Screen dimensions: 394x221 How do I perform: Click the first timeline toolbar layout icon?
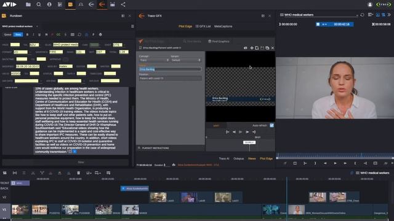pos(5,173)
